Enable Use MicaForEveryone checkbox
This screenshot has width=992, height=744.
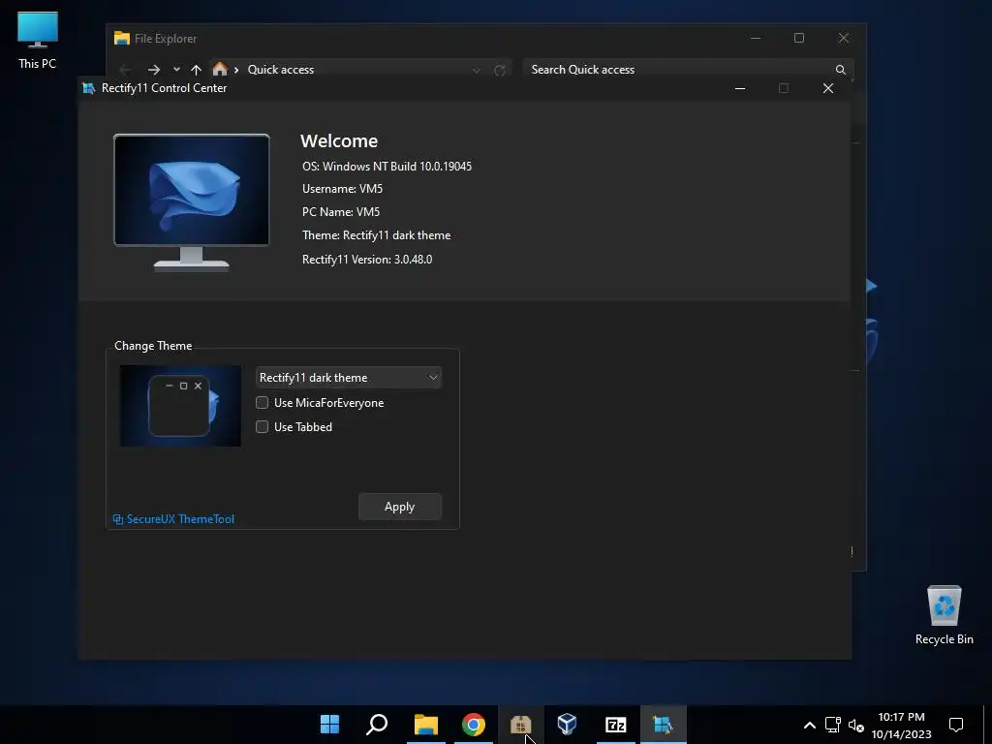pos(262,403)
